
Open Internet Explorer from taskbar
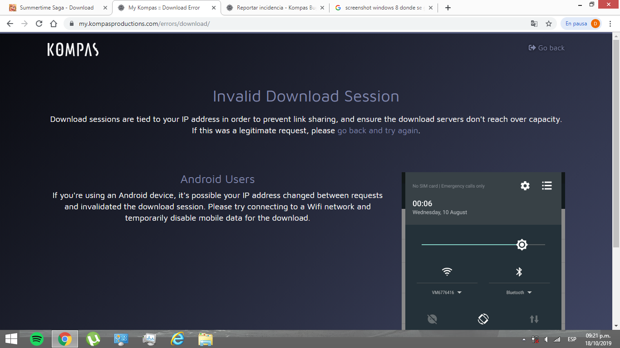(x=177, y=339)
